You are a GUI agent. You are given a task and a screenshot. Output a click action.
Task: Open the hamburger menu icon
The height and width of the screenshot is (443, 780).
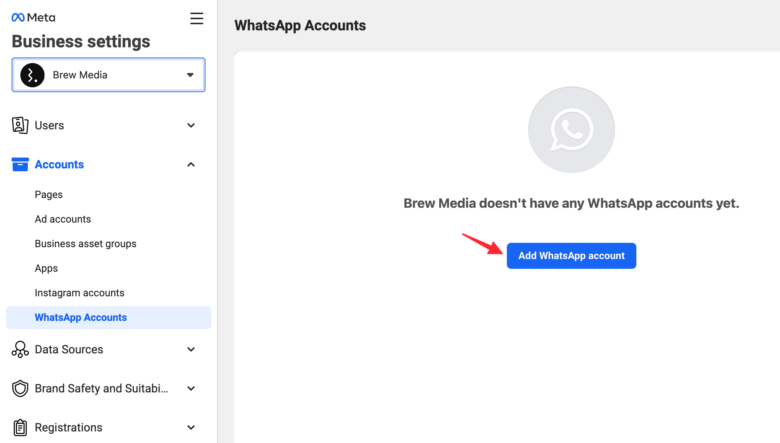pyautogui.click(x=196, y=18)
